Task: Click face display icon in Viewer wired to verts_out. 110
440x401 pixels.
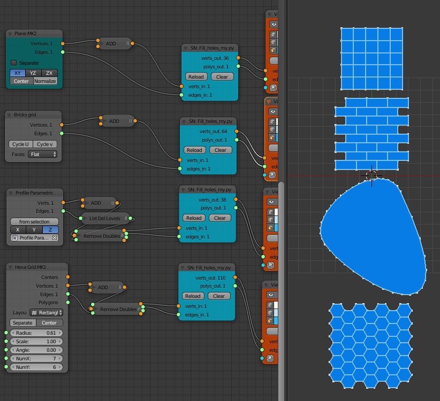Action: [x=270, y=321]
